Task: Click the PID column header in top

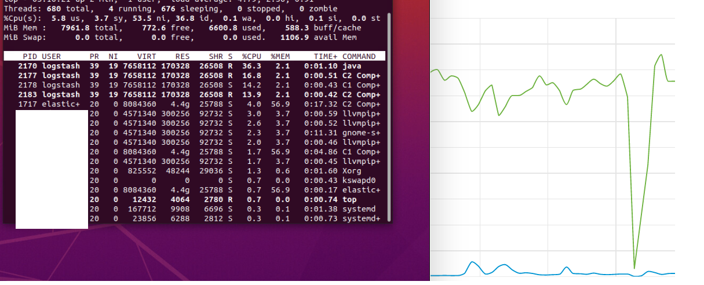Action: 30,56
